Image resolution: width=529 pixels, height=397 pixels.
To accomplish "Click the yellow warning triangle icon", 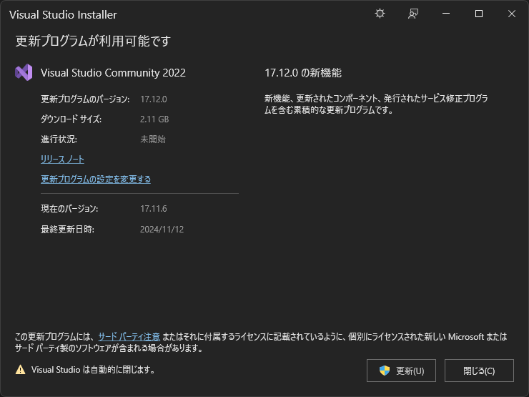I will (x=20, y=370).
